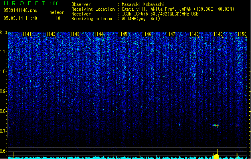Viewport: 251px width, 159px height.
Task: Click the 0.8 kHz frequency tick label
Action: 4,111
